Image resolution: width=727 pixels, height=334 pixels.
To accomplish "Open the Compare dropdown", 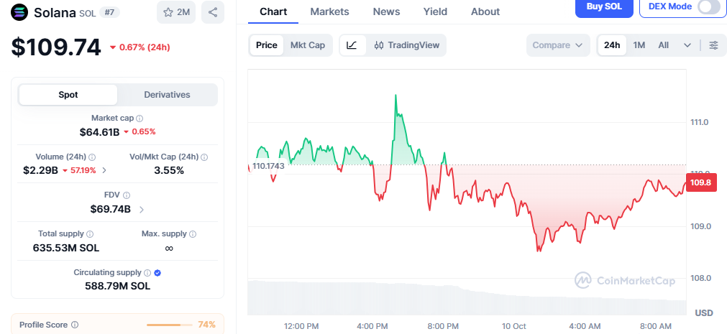I will tap(558, 45).
